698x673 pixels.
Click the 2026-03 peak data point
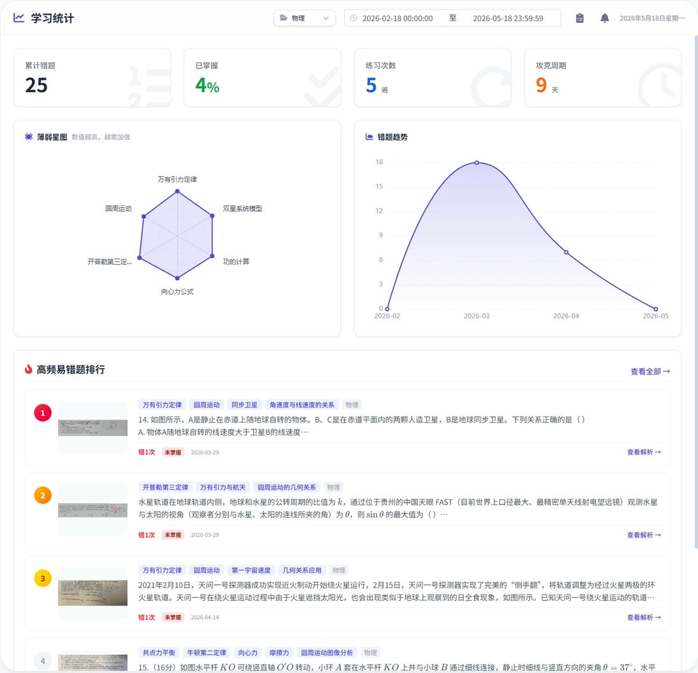tap(477, 163)
